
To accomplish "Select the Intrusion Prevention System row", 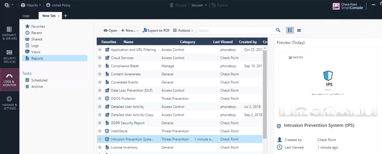I will point(180,139).
